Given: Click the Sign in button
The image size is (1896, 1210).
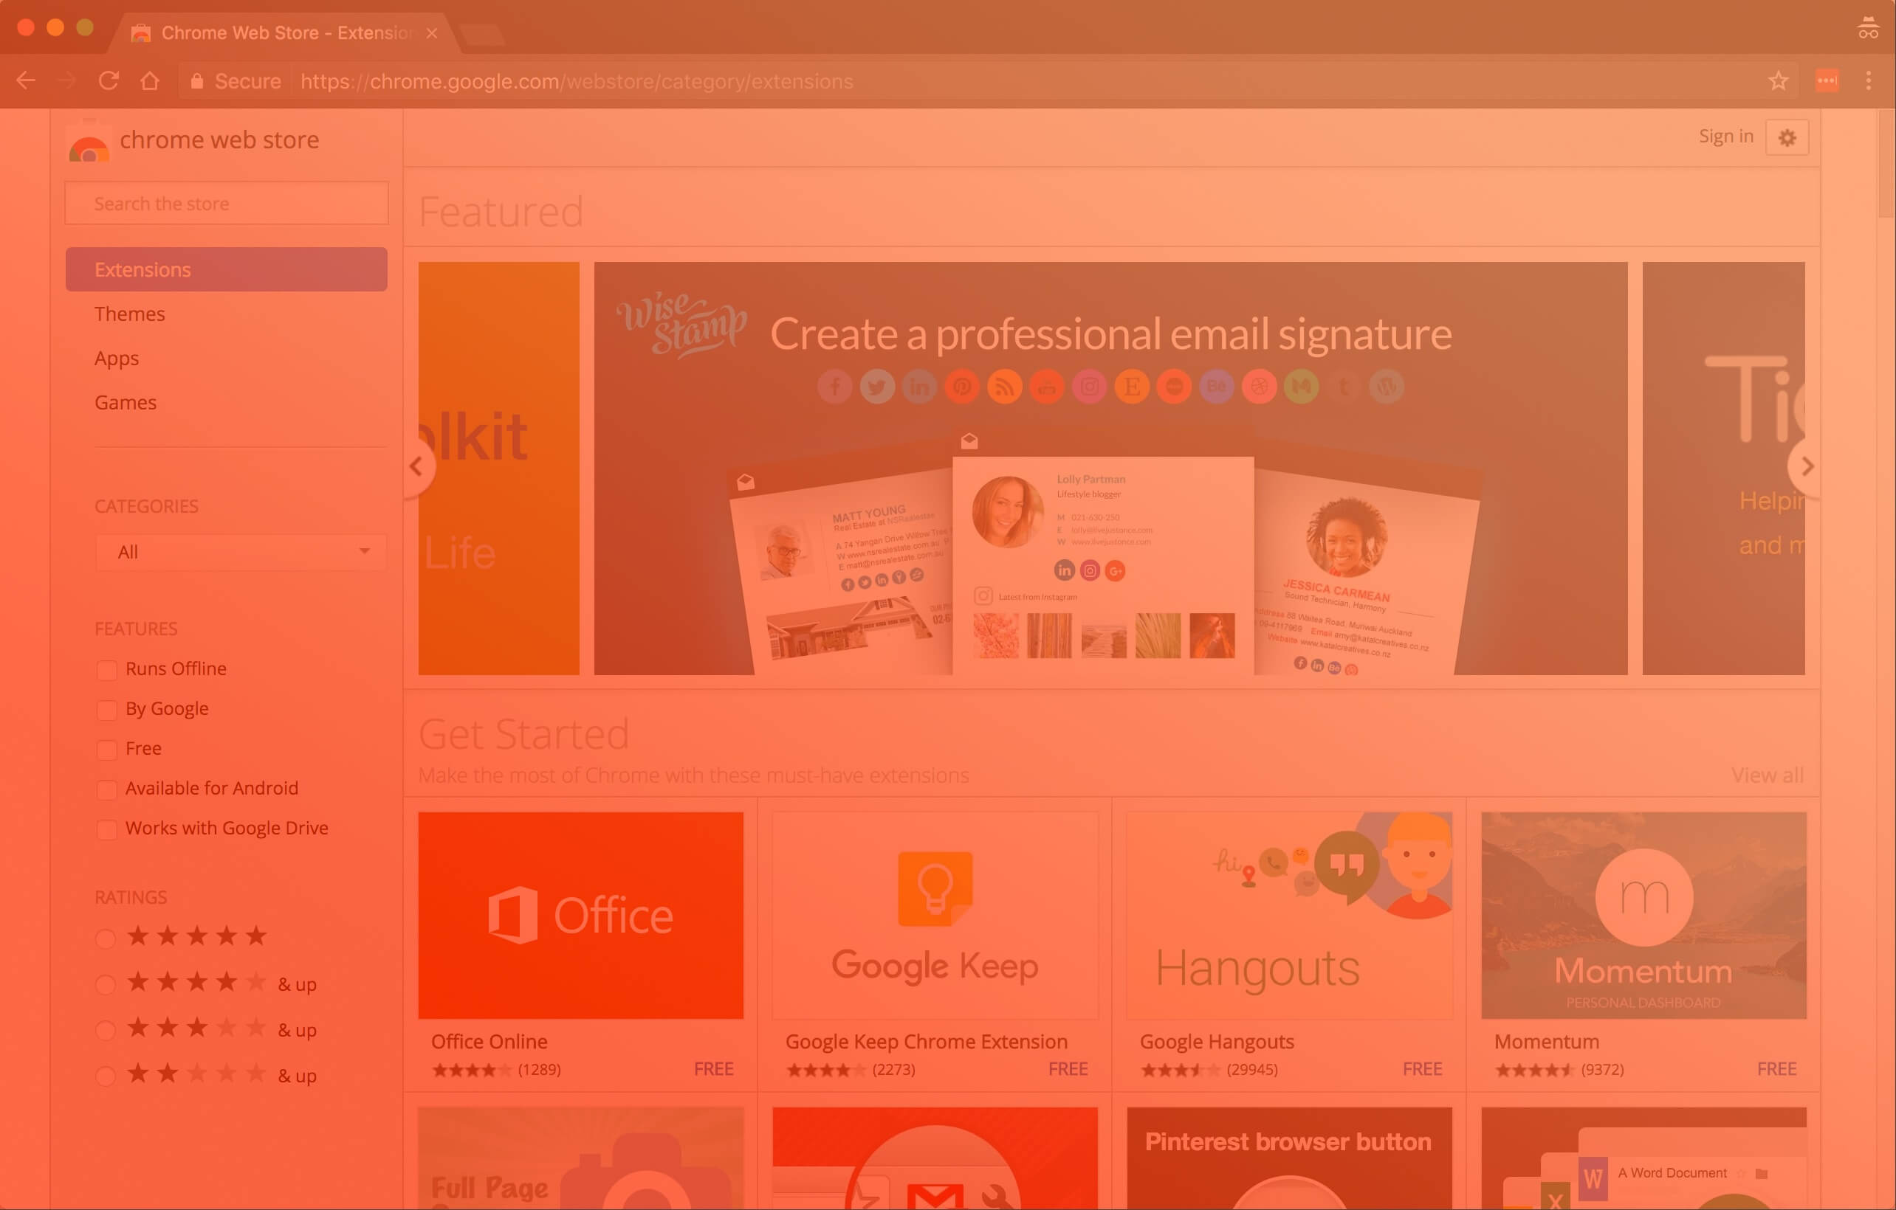Looking at the screenshot, I should click(x=1726, y=135).
